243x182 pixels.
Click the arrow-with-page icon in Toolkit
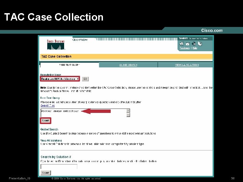(x=194, y=43)
